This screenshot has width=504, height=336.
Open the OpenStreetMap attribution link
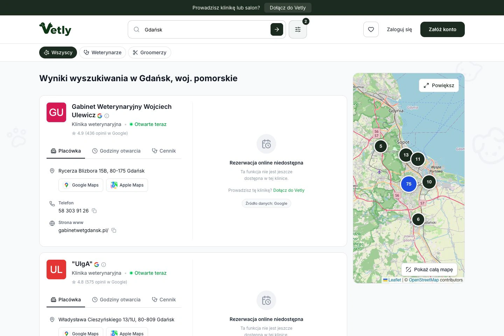pos(424,280)
